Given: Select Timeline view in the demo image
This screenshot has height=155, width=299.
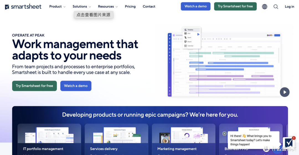Looking at the screenshot, I should pyautogui.click(x=192, y=30).
